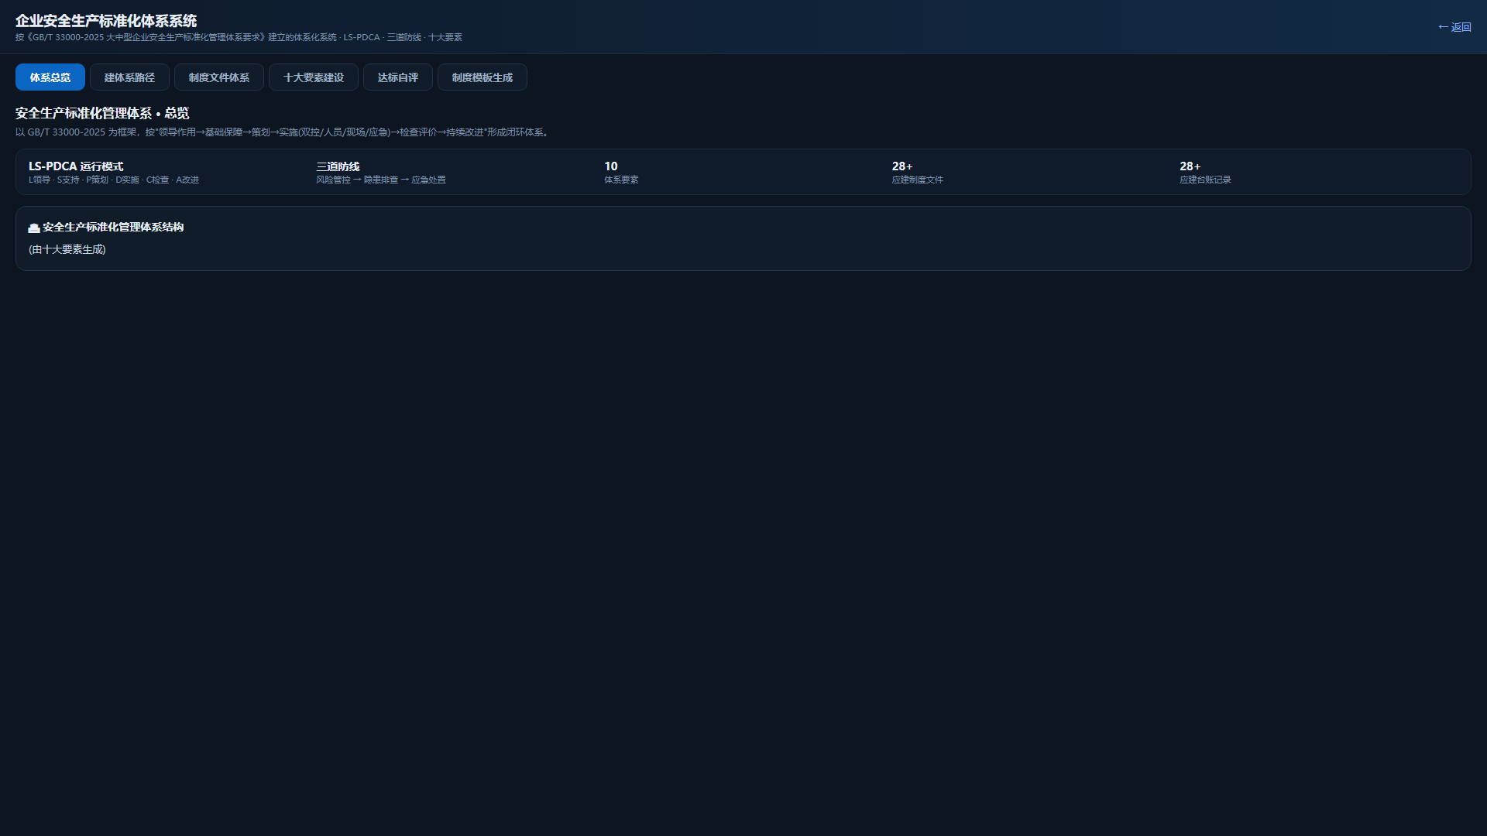Go to the 达标自评 tab
1487x836 pixels.
tap(398, 77)
